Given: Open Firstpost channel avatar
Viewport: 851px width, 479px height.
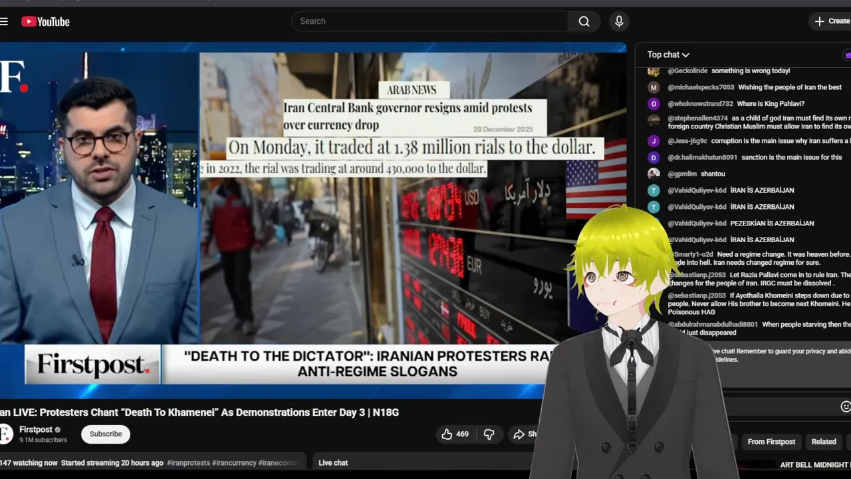Looking at the screenshot, I should pos(5,434).
